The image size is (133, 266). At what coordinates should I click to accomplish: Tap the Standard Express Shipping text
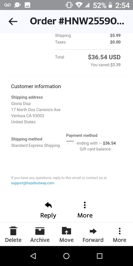tap(35, 145)
